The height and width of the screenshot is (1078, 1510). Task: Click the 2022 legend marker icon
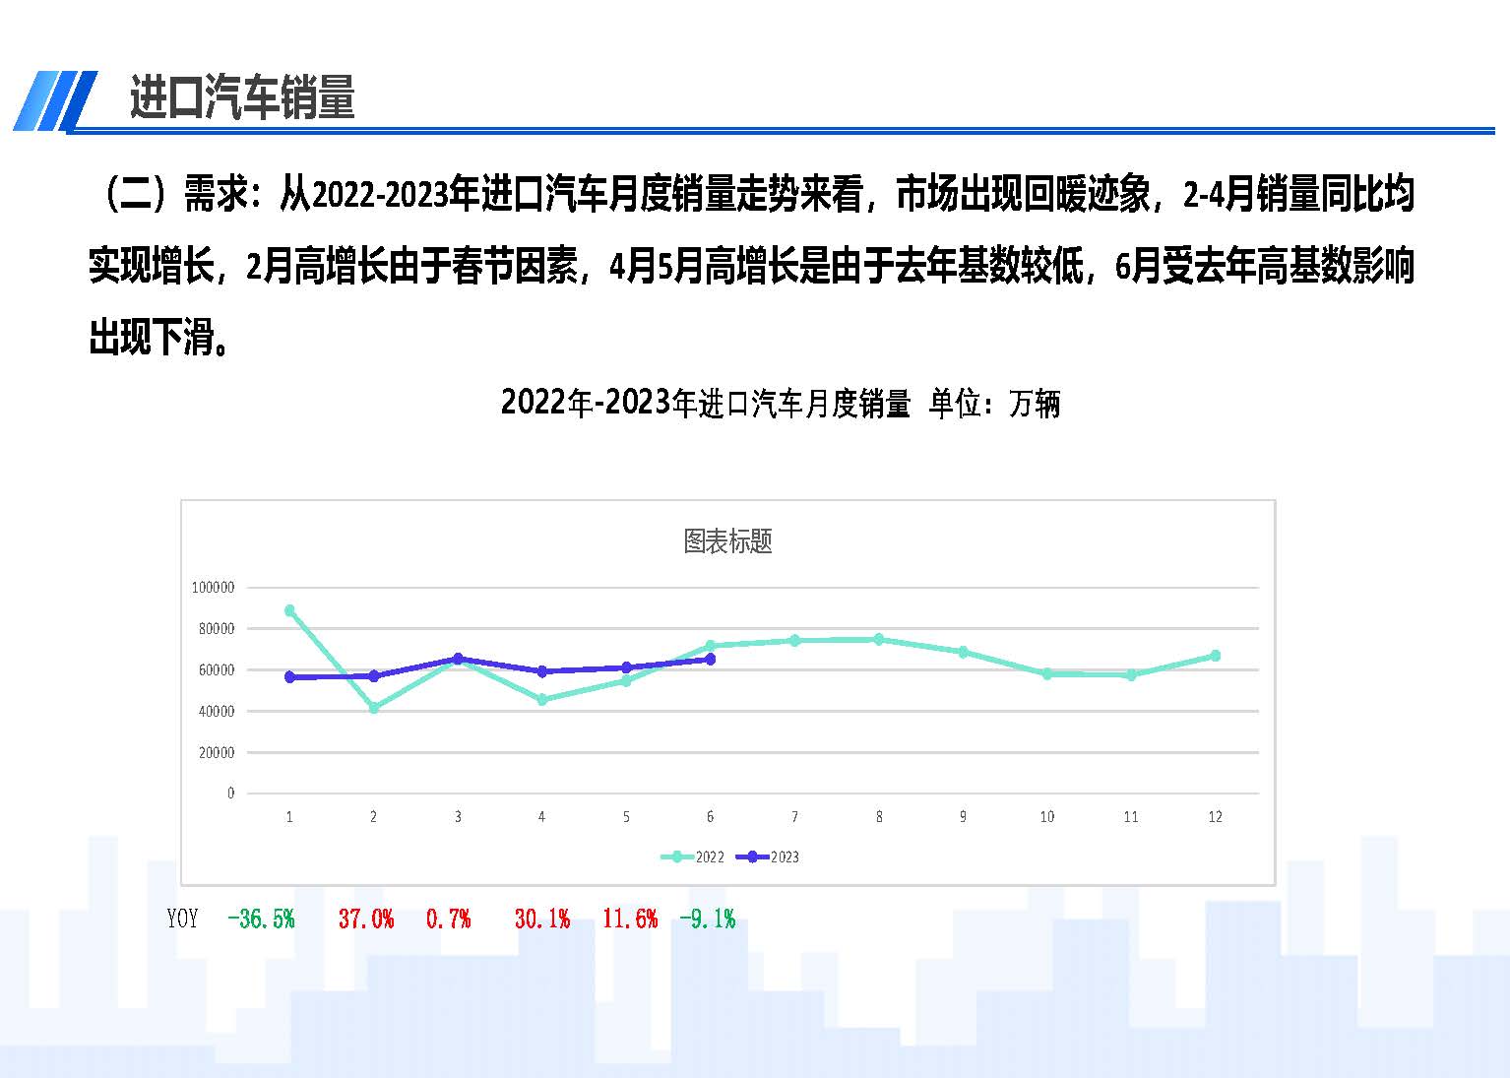click(x=675, y=857)
